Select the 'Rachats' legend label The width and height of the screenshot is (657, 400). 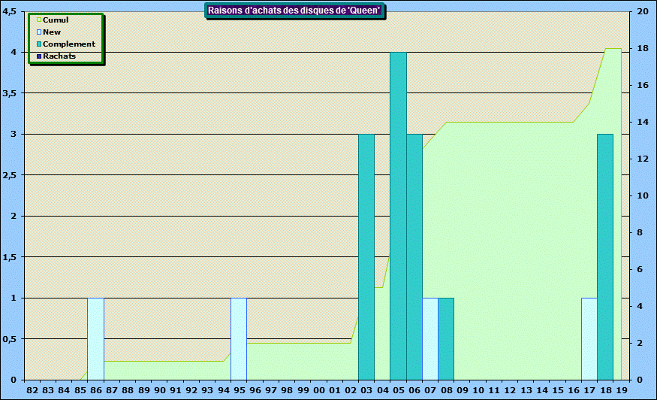click(x=59, y=56)
